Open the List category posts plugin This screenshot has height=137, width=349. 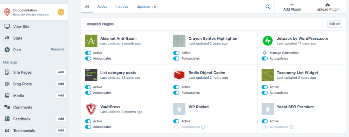(x=118, y=73)
